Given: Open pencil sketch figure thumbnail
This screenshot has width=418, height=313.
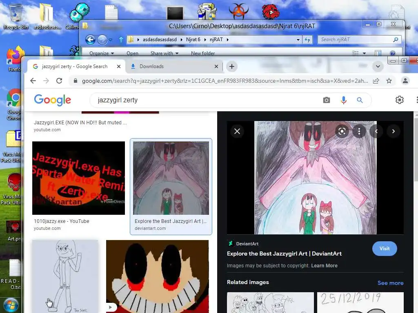Looking at the screenshot, I should 65,276.
